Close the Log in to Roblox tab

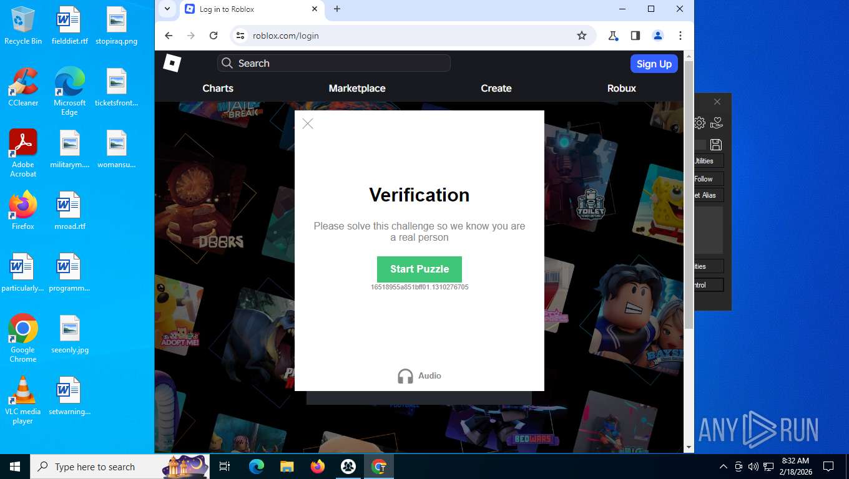pos(315,9)
